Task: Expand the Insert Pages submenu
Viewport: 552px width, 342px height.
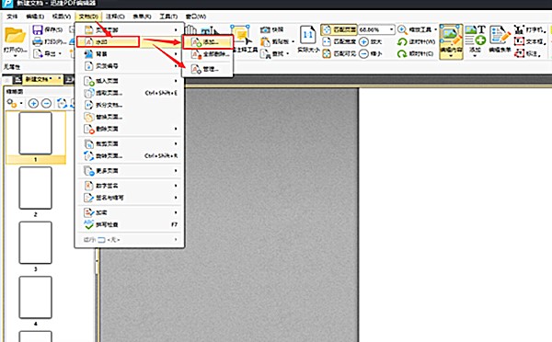Action: (x=130, y=81)
